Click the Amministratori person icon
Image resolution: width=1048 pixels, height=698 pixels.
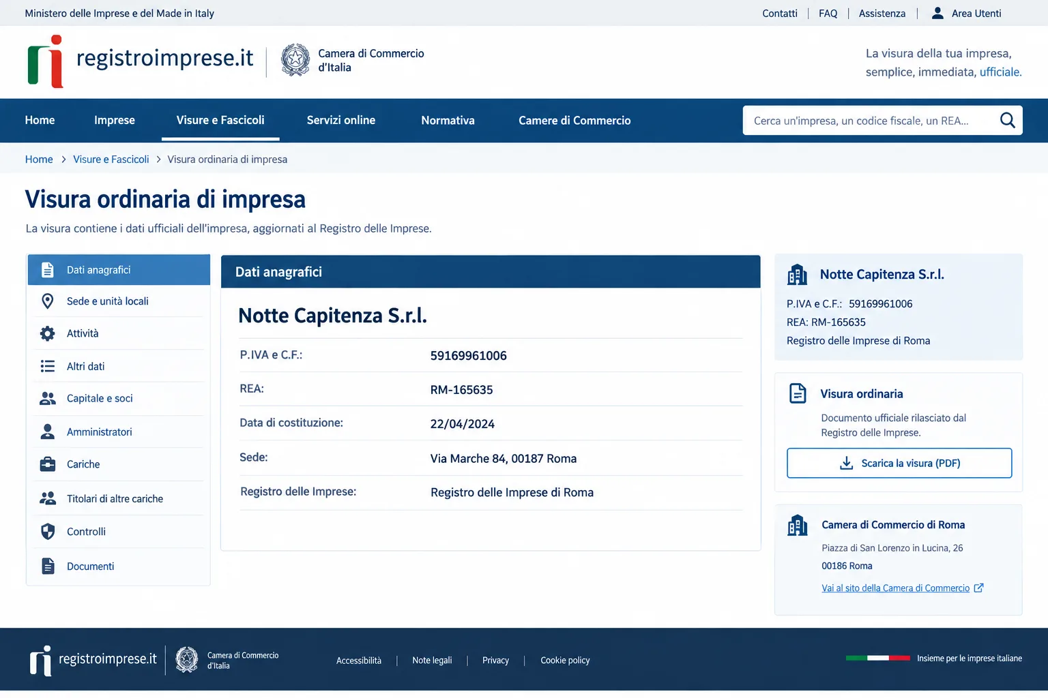coord(48,431)
